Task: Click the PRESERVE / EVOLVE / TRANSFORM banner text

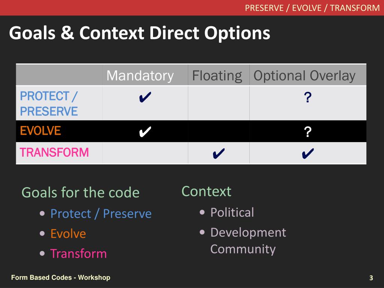Action: pyautogui.click(x=312, y=8)
